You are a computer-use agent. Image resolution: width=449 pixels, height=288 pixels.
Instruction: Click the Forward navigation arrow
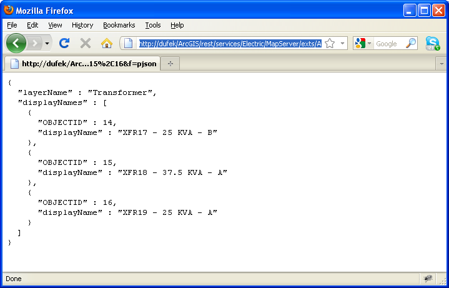pyautogui.click(x=35, y=43)
